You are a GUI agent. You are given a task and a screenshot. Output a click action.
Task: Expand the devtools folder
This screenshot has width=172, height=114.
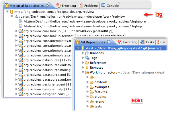87,82
